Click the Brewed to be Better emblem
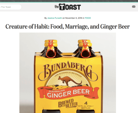 click(68, 103)
